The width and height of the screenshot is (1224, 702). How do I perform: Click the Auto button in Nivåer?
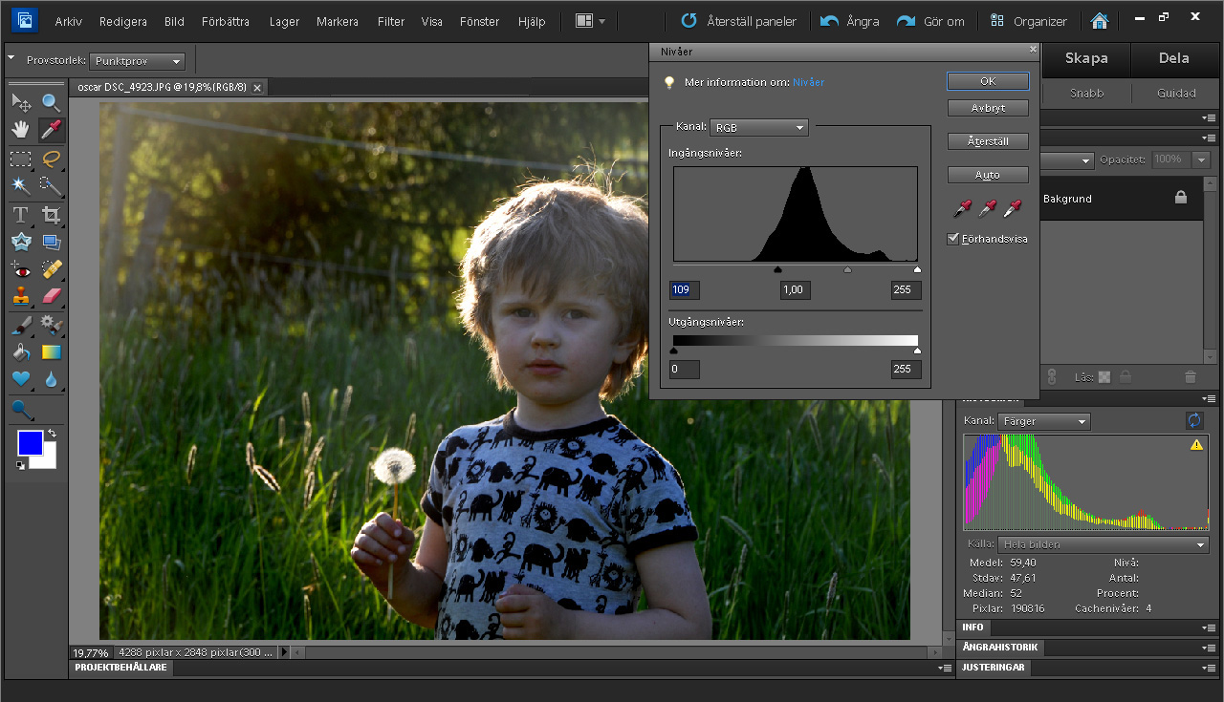[988, 175]
